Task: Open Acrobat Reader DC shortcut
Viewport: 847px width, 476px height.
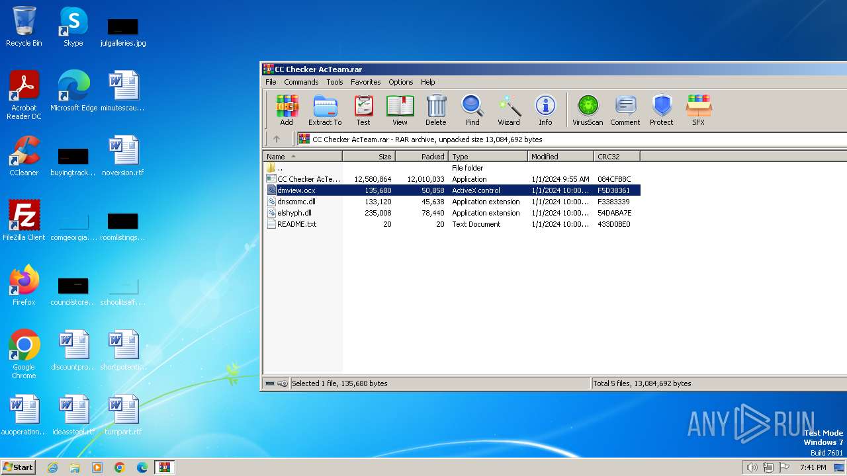Action: 24,95
